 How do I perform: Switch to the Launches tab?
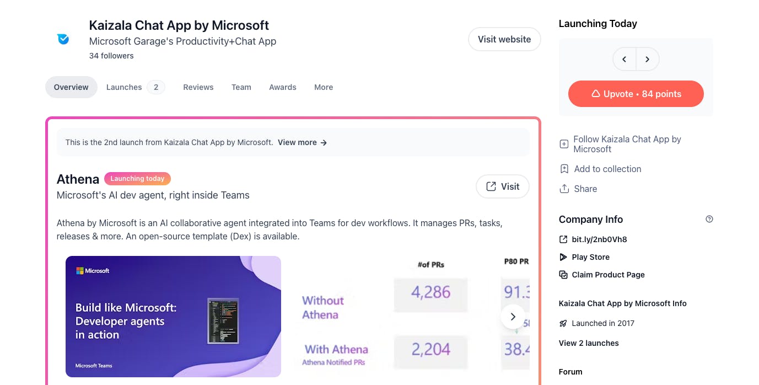tap(136, 87)
